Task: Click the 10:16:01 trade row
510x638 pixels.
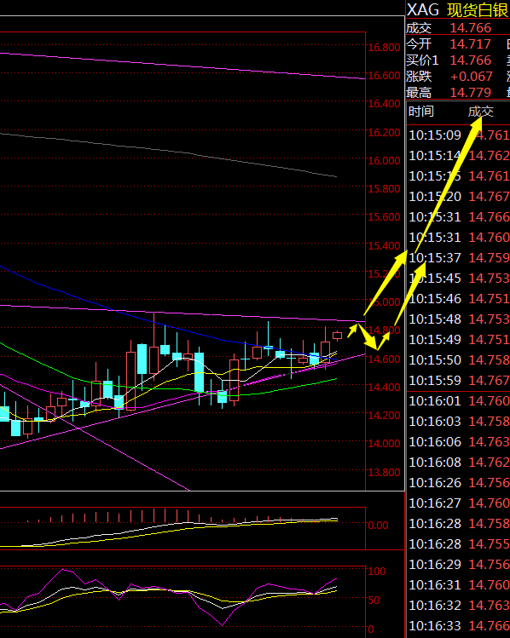Action: click(459, 401)
